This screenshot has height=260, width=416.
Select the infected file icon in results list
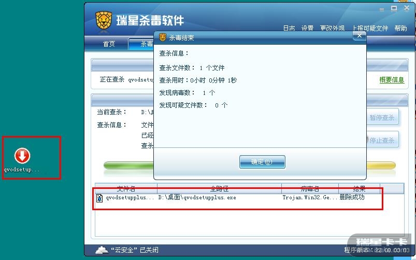pyautogui.click(x=99, y=198)
